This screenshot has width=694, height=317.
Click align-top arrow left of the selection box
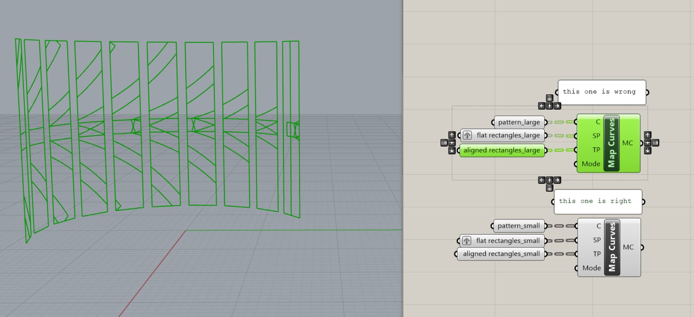coord(452,135)
